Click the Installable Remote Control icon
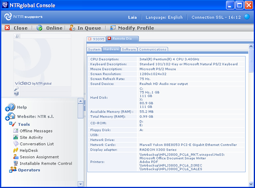The height and width of the screenshot is (188, 255). [16, 163]
